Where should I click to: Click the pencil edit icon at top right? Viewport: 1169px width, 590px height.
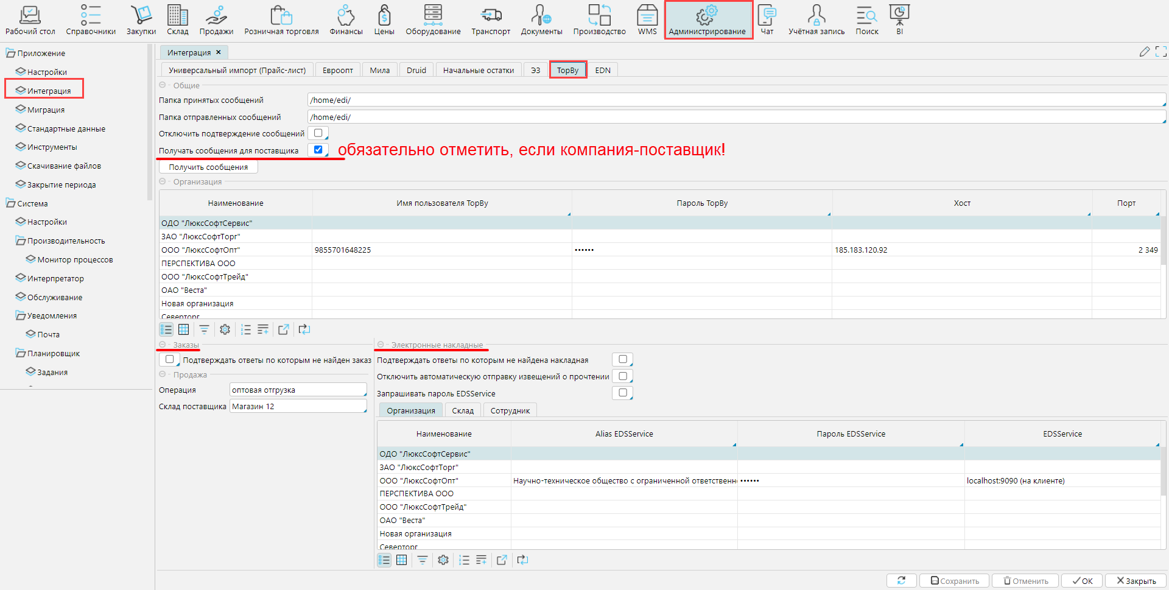pyautogui.click(x=1144, y=52)
